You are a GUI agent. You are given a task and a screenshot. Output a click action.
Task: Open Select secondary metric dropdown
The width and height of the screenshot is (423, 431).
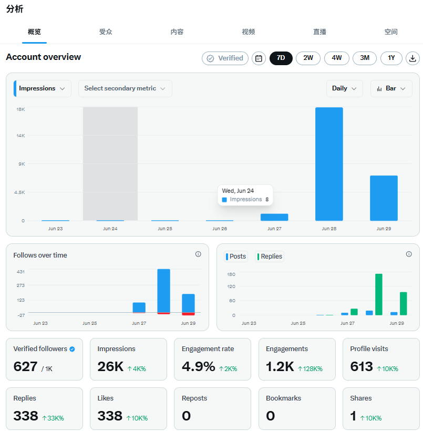coord(125,88)
